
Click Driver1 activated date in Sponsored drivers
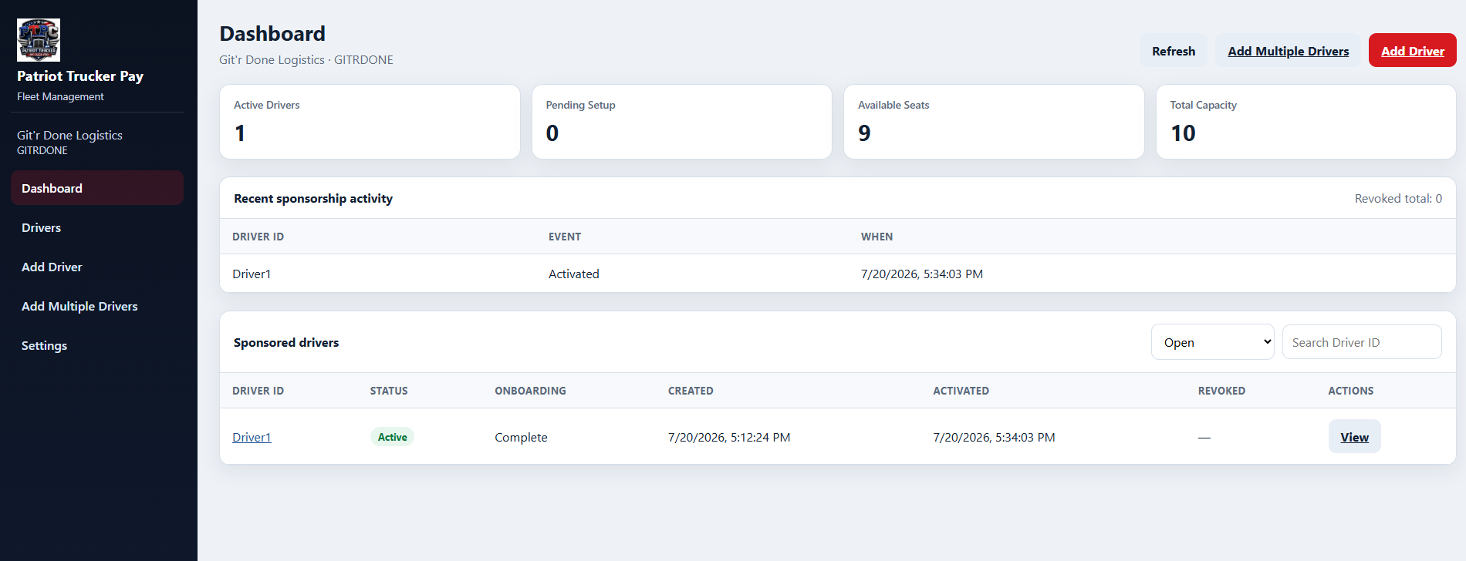point(994,437)
